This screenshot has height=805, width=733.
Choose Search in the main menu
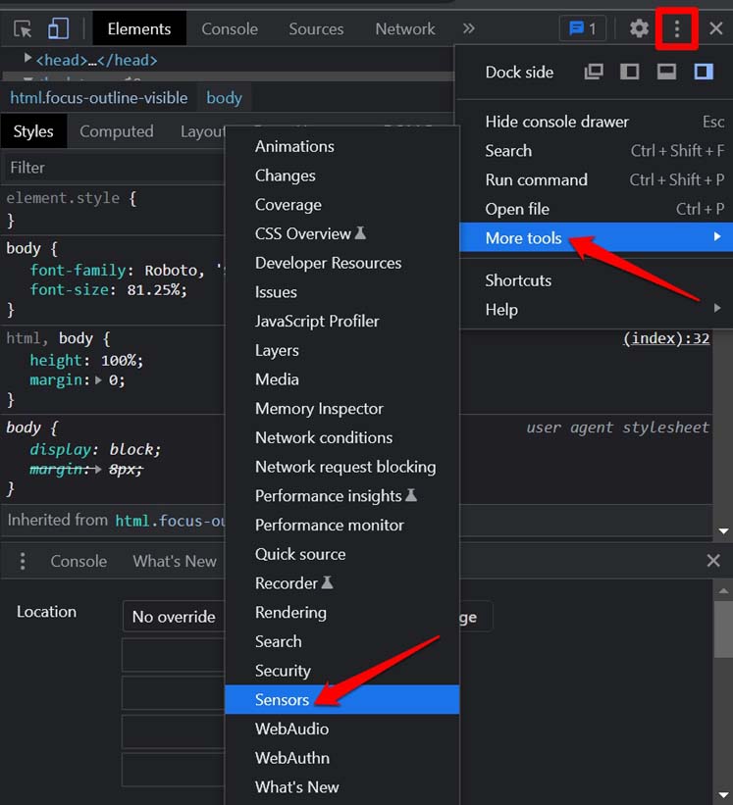(x=596, y=151)
